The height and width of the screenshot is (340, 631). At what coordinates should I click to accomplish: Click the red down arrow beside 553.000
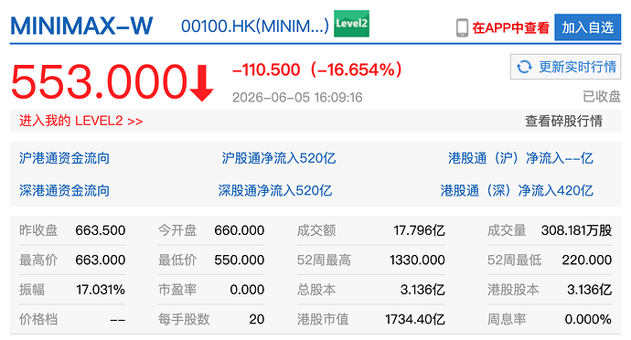[x=201, y=84]
